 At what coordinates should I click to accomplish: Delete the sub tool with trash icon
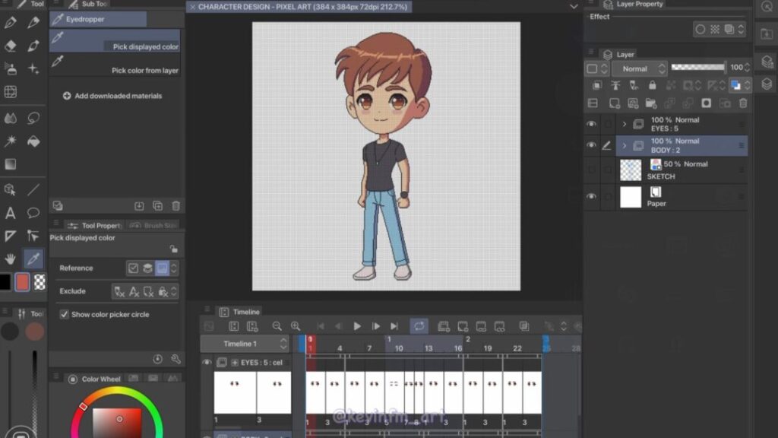[176, 206]
